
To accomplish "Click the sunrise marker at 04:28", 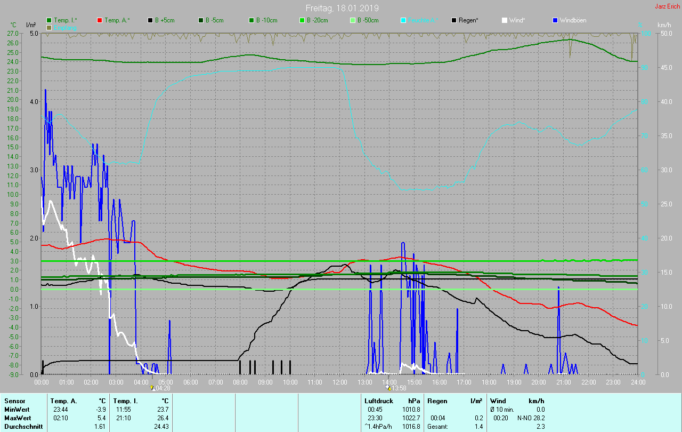I will coord(152,388).
